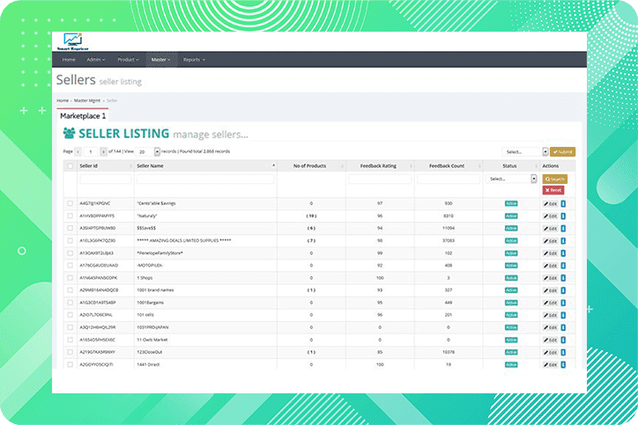Click blue icon for AMAZING DEALS LIMITED SUPPLIES row
Screen dimensions: 638x425
pyautogui.click(x=563, y=241)
